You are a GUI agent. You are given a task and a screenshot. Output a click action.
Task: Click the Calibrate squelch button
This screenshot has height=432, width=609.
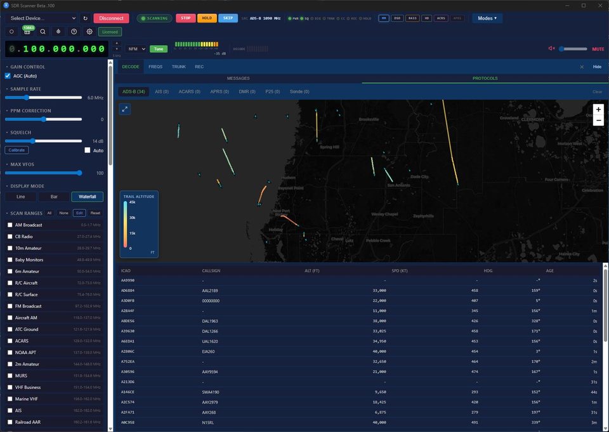(x=16, y=150)
